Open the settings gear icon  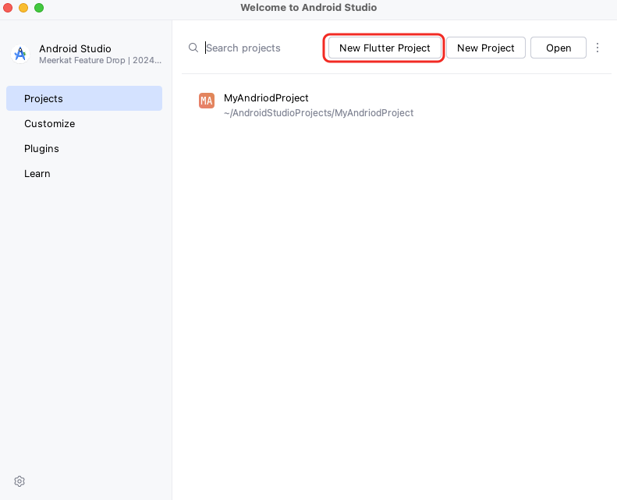point(20,481)
